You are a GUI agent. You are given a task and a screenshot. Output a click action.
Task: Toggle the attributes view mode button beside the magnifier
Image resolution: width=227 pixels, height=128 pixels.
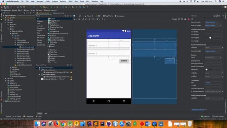coord(217,16)
